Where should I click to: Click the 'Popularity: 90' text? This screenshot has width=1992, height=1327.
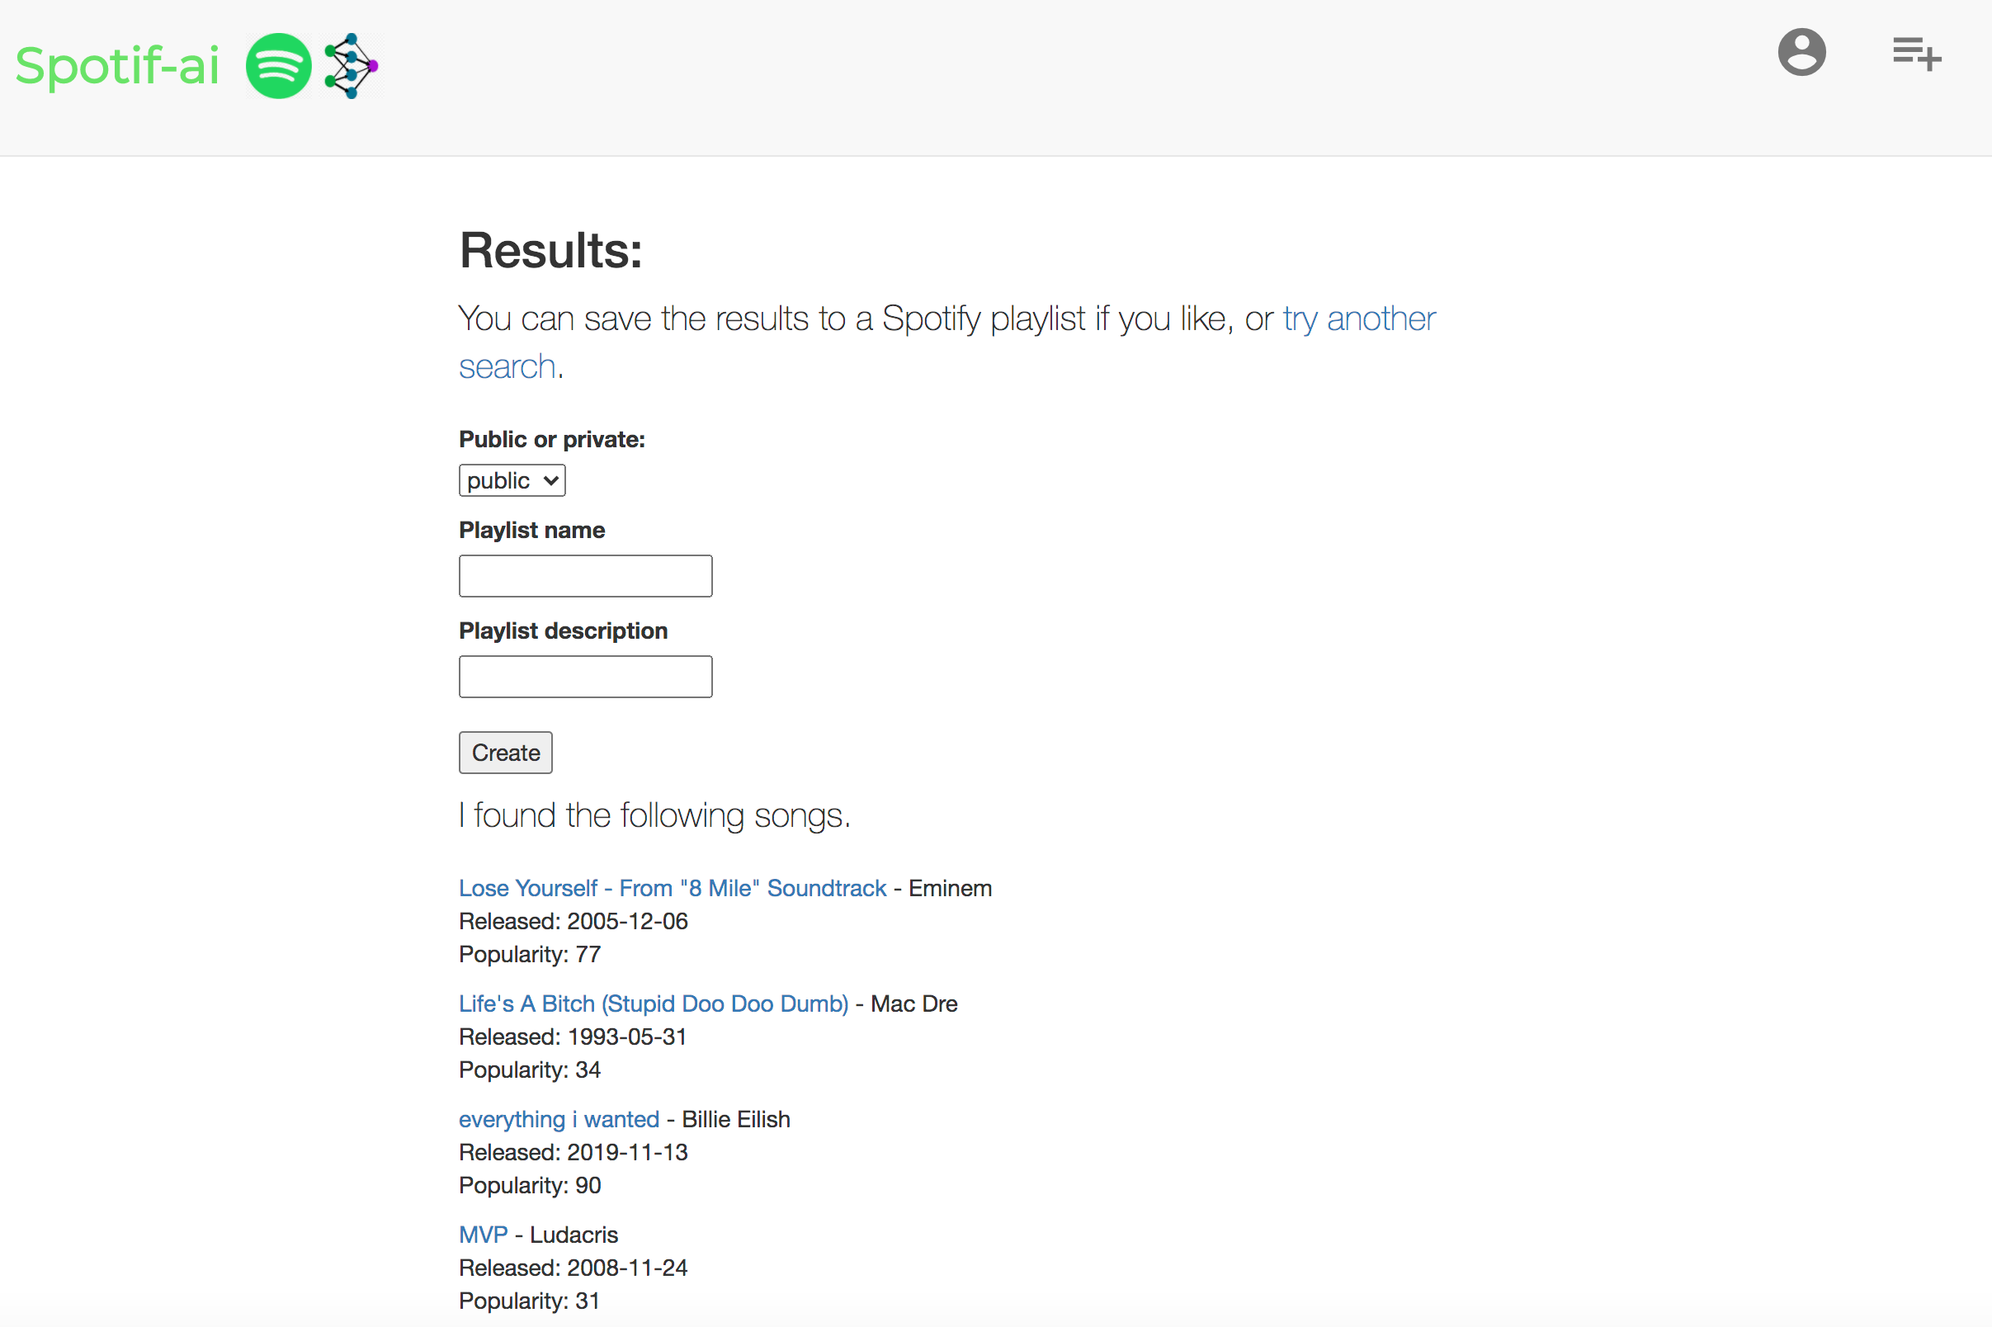[x=530, y=1186]
